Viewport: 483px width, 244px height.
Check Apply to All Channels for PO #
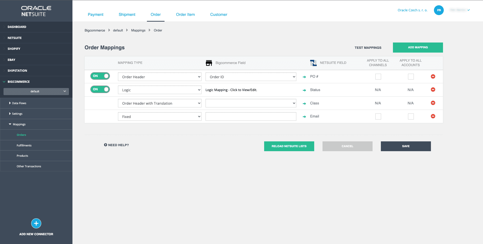click(x=378, y=76)
